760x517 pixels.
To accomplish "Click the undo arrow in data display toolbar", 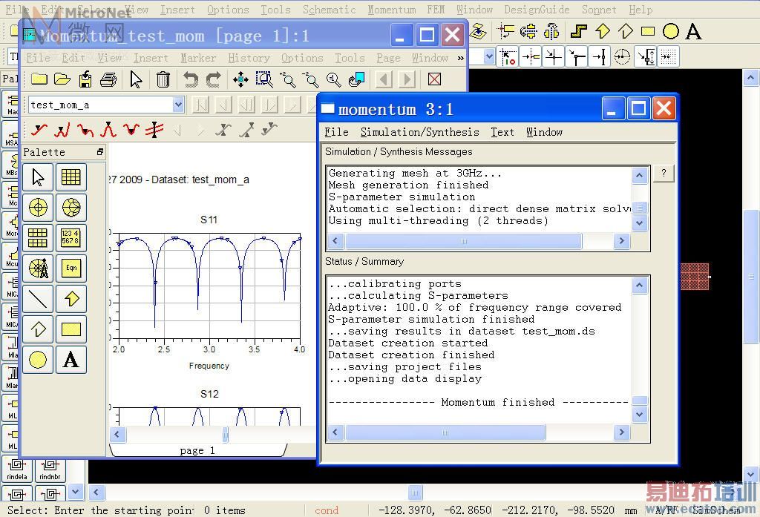I will pyautogui.click(x=191, y=79).
